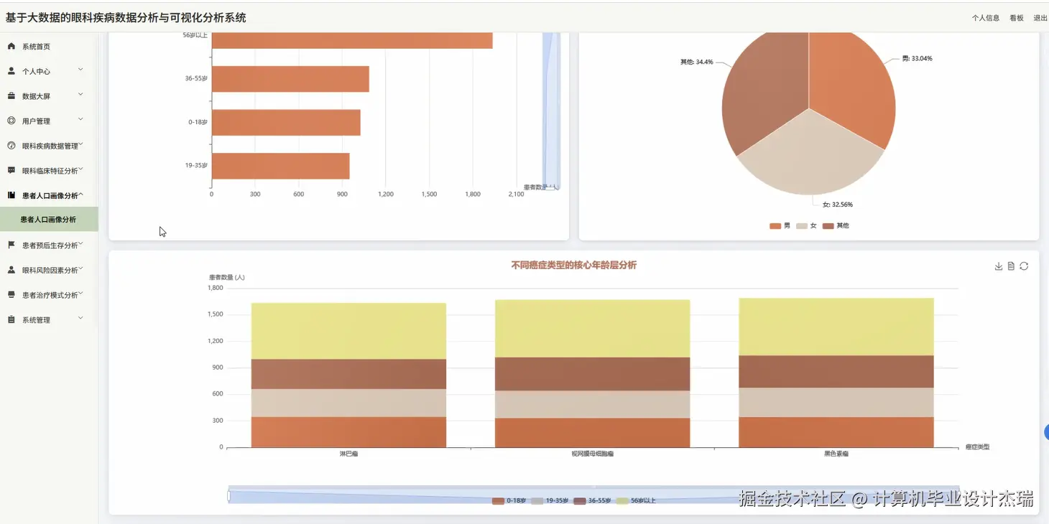The image size is (1049, 524).
Task: Select the 患者人口画像分析 submenu item
Action: (x=49, y=220)
